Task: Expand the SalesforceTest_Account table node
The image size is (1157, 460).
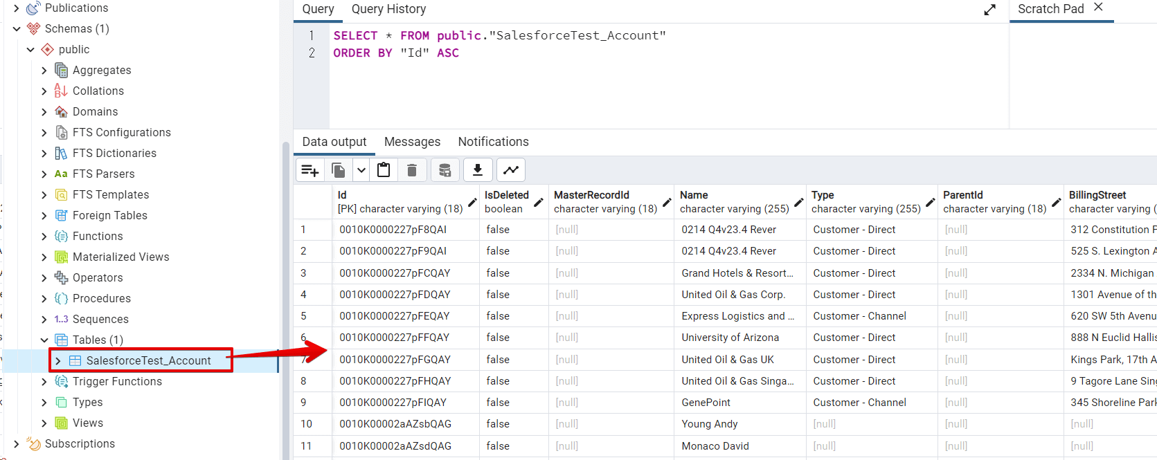Action: point(58,361)
